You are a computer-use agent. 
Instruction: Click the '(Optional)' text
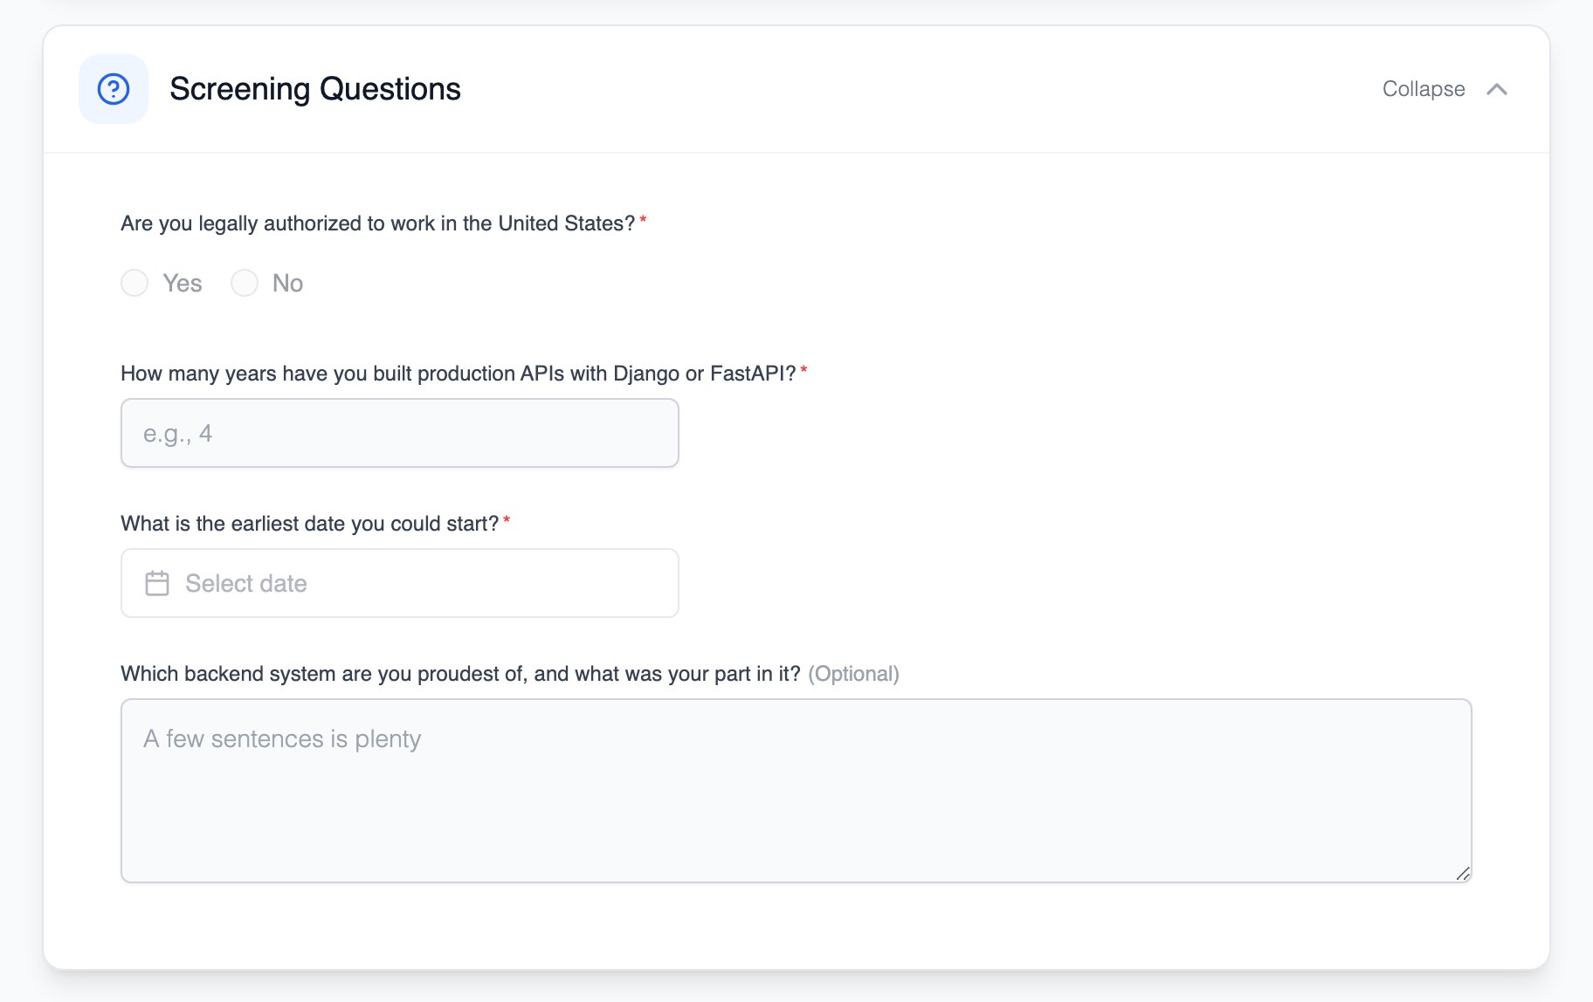click(853, 674)
